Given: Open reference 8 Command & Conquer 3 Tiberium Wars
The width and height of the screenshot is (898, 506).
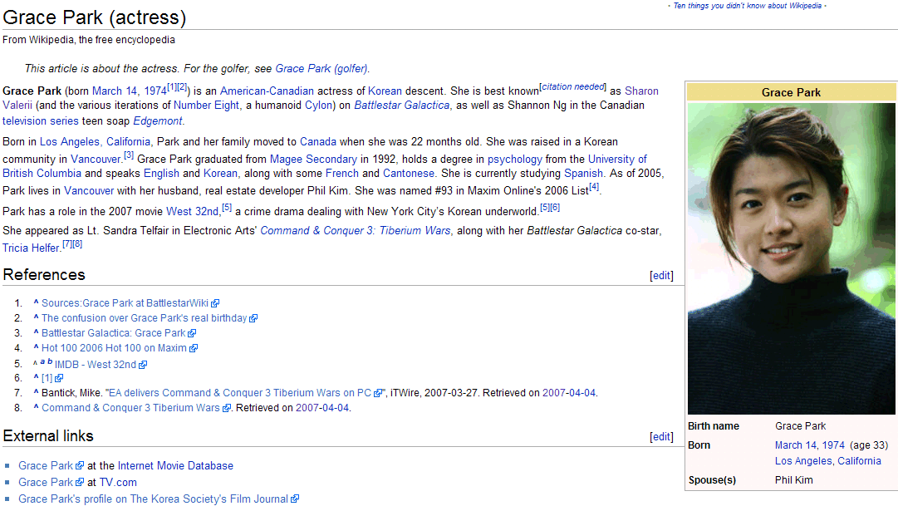Looking at the screenshot, I should click(130, 408).
